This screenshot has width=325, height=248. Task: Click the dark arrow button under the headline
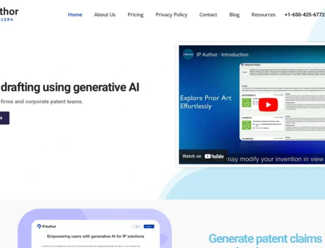4,118
